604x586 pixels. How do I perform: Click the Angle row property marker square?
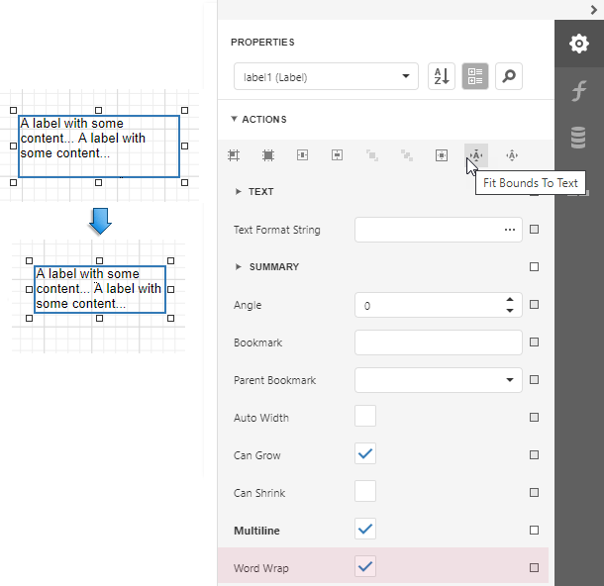coord(534,305)
